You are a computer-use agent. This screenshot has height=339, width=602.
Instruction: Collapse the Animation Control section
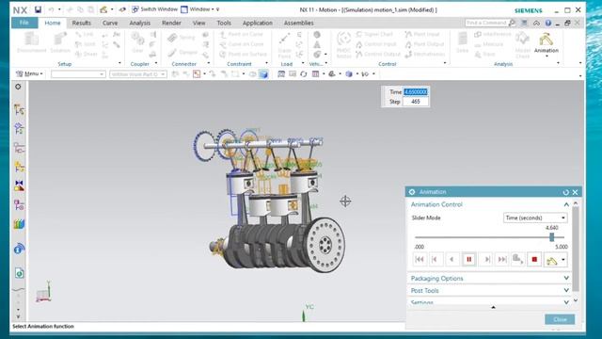[566, 204]
